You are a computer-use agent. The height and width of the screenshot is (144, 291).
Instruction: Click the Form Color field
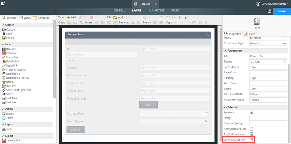click(x=268, y=83)
